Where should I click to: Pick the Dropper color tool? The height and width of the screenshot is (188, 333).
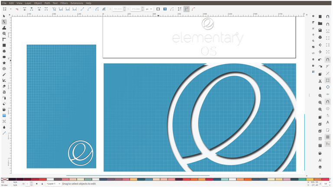click(x=4, y=127)
